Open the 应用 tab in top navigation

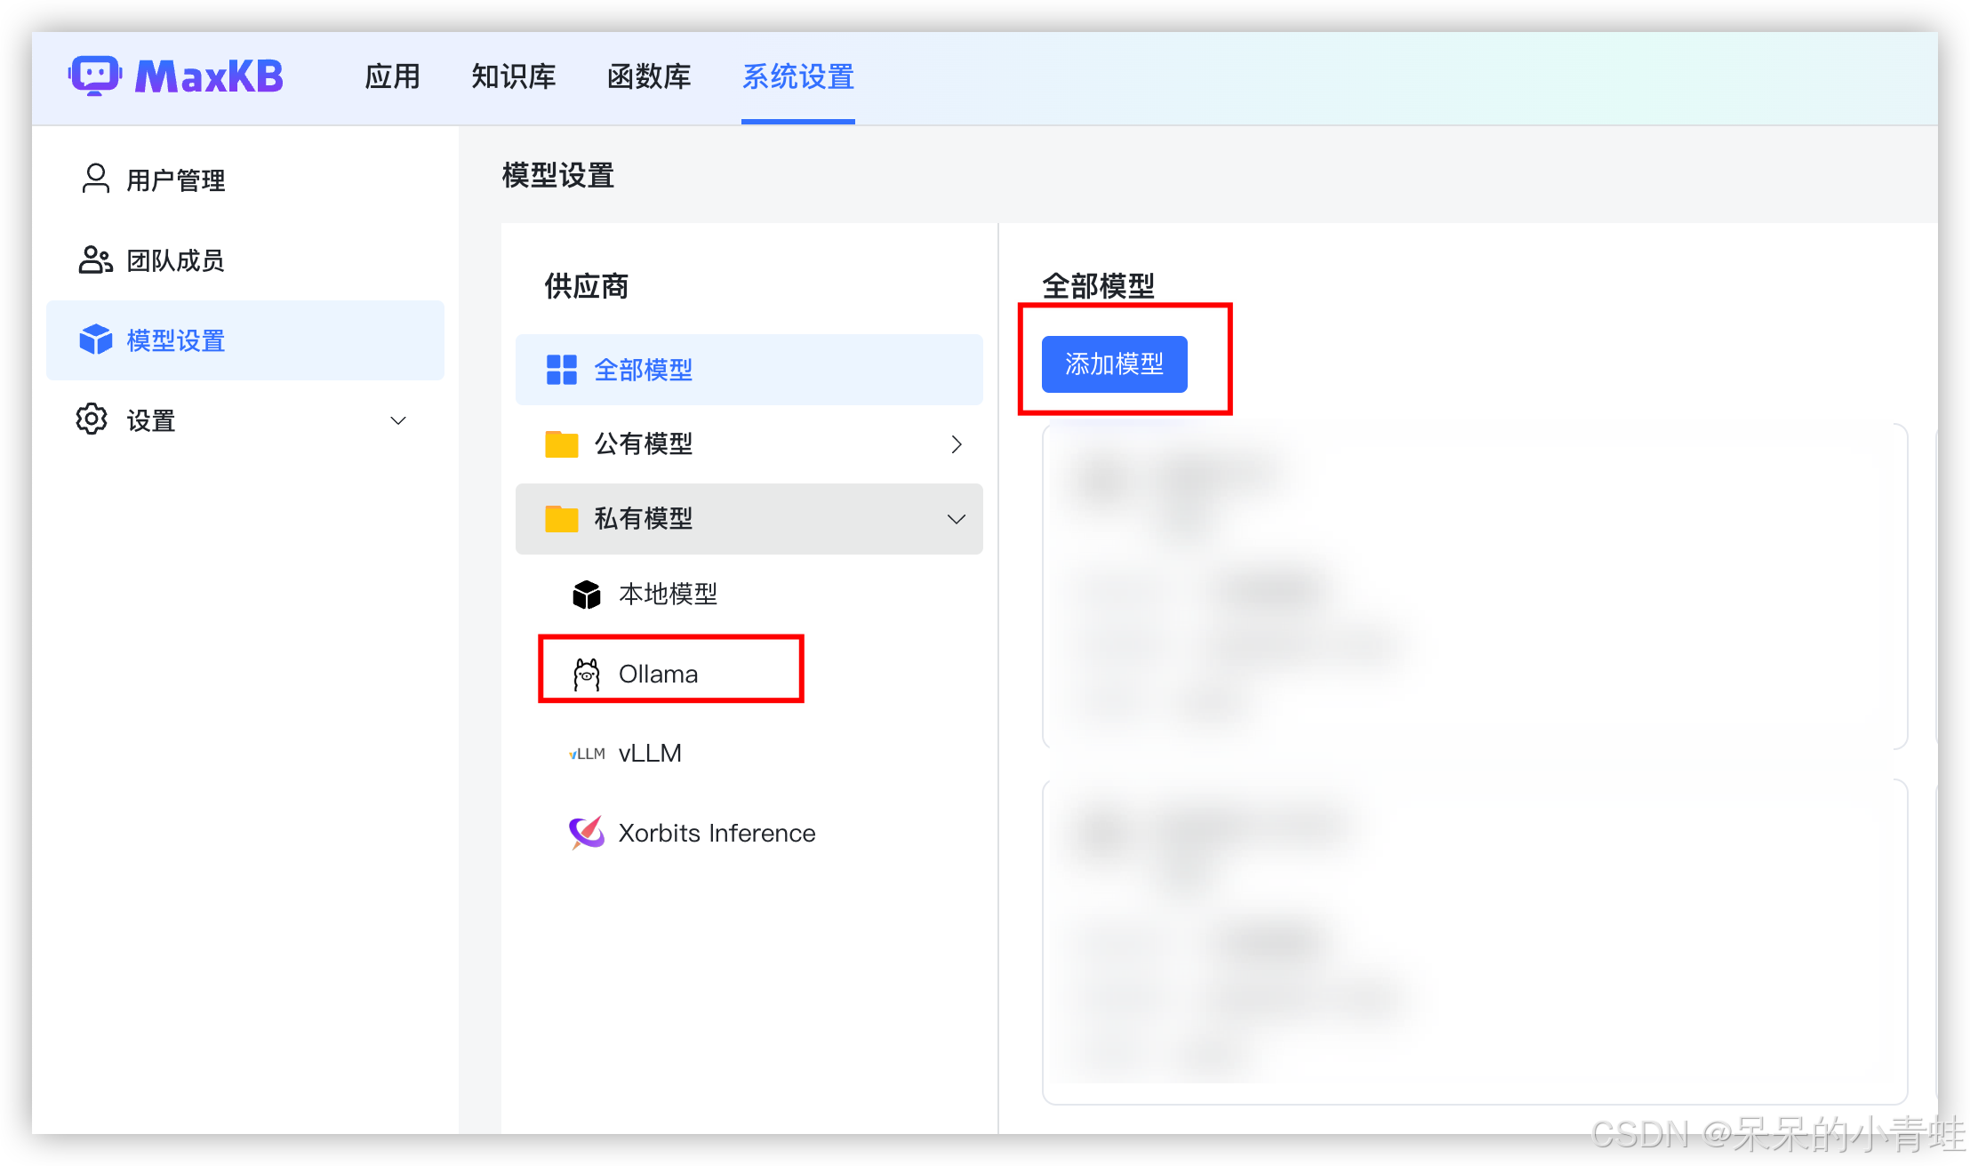click(392, 76)
